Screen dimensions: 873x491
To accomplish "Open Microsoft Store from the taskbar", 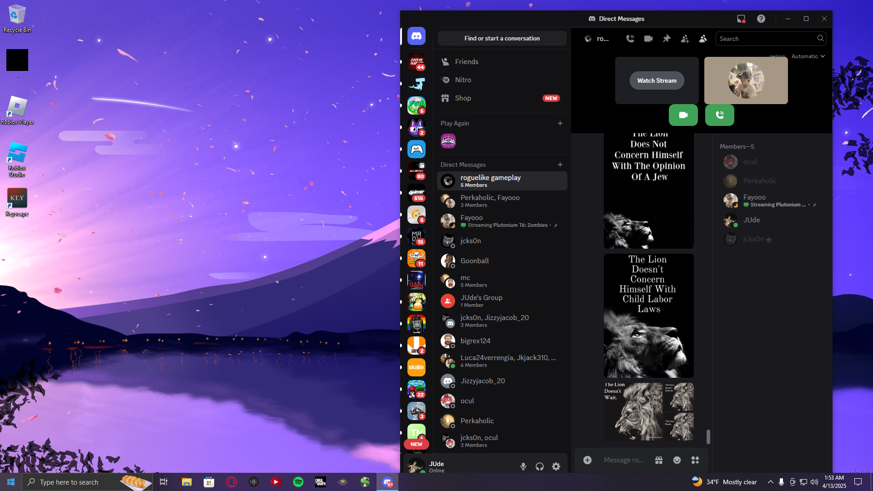I will (209, 482).
